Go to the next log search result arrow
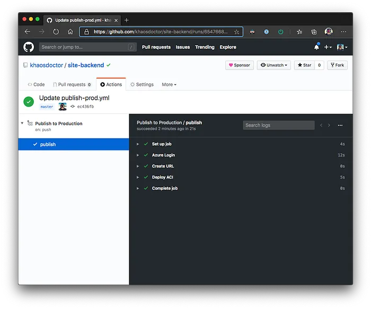 [329, 125]
